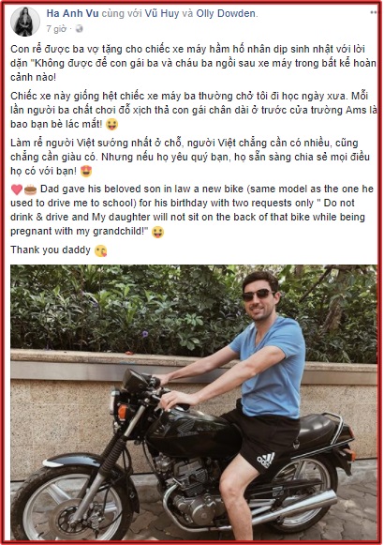
Task: Open tagged profile Olly Dowden
Action: (226, 13)
